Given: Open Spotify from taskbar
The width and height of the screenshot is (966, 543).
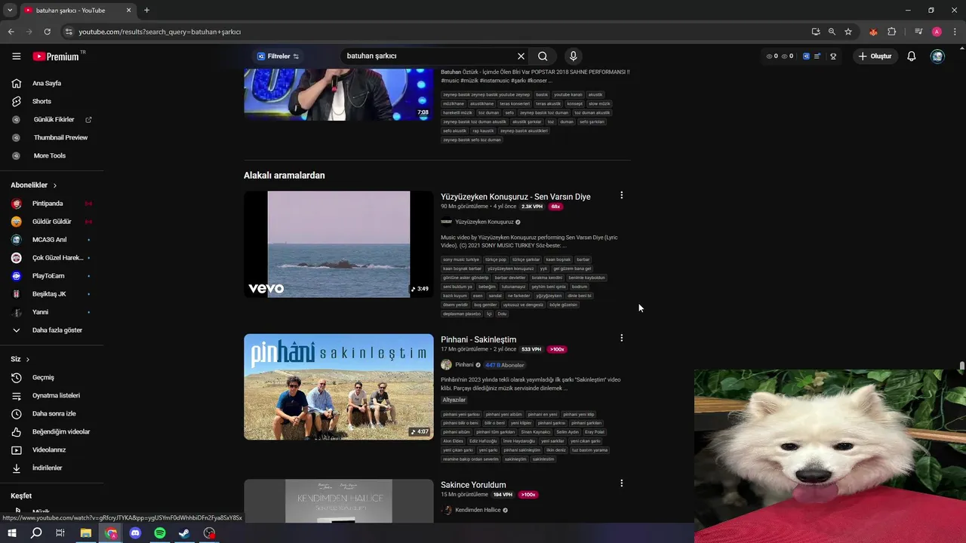Looking at the screenshot, I should pyautogui.click(x=160, y=533).
